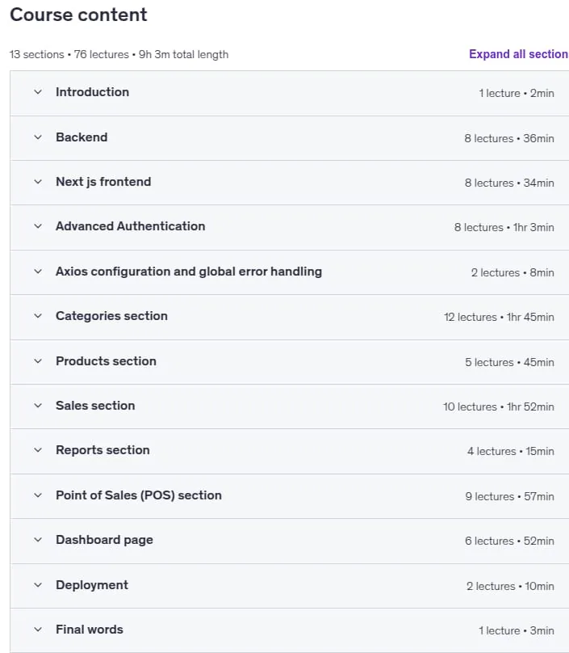Click Point of Sales (POS) chevron

(38, 495)
